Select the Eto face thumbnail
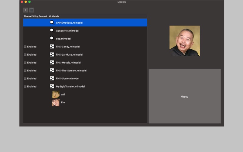 tap(56, 102)
